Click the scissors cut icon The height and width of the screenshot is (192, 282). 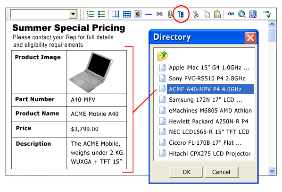(196, 14)
